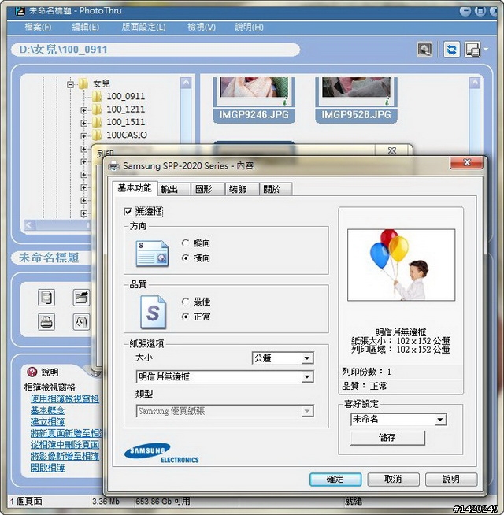Select 正常 normal quality
This screenshot has width=504, height=515.
(185, 317)
